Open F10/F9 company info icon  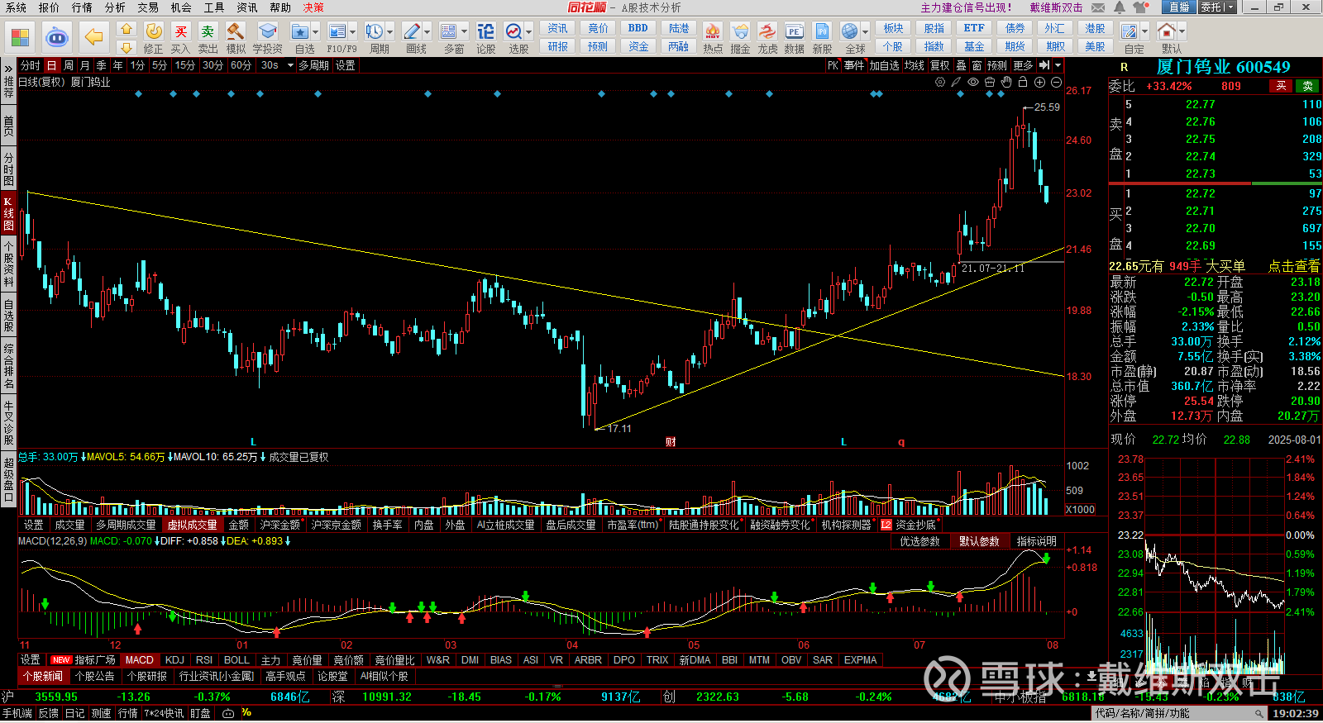click(x=337, y=32)
